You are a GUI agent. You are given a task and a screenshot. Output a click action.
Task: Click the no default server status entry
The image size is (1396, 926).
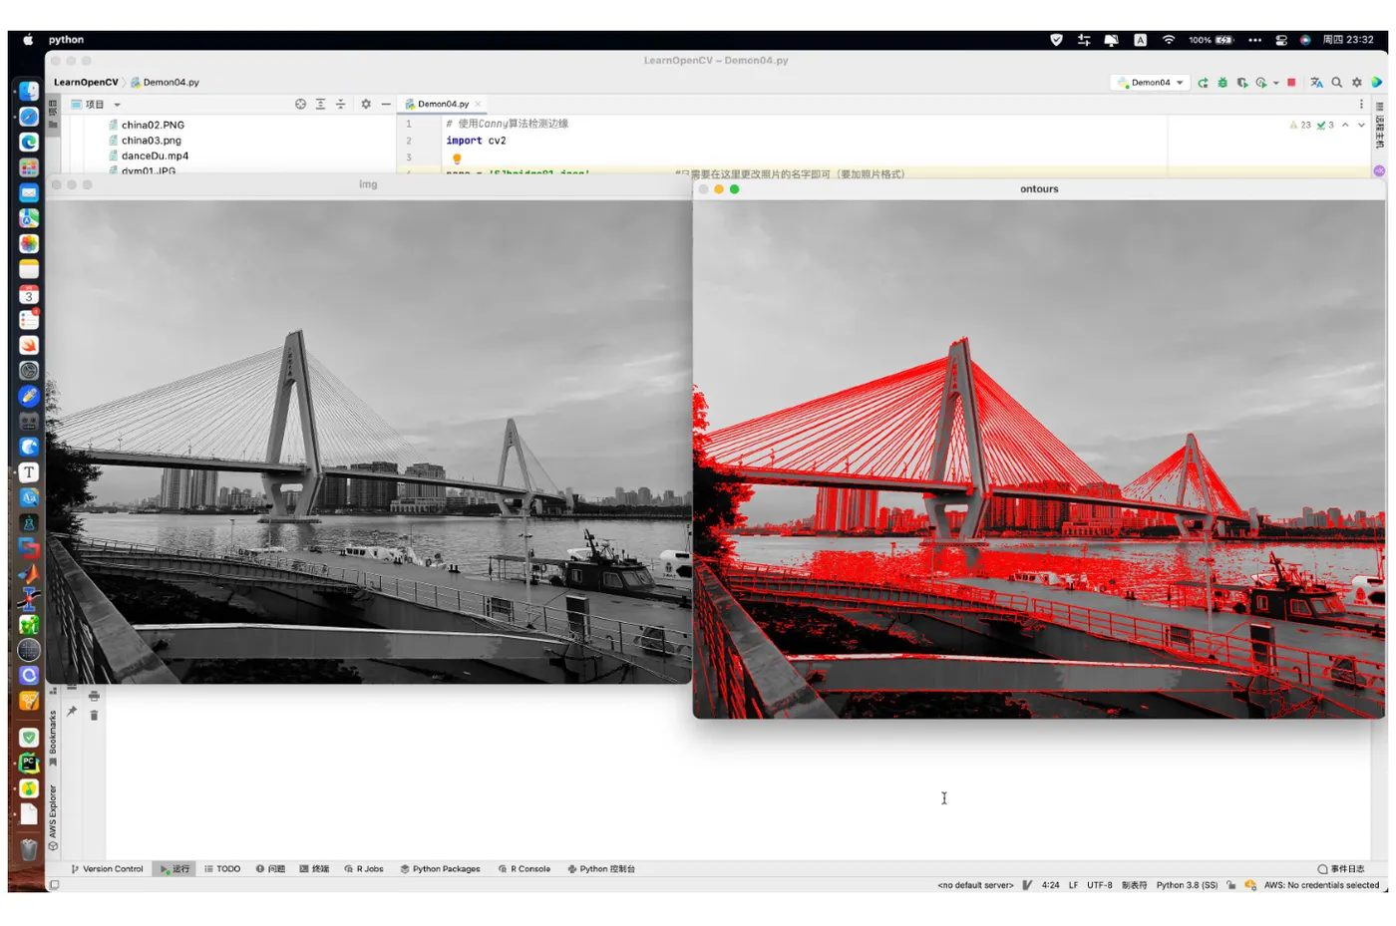pyautogui.click(x=975, y=885)
